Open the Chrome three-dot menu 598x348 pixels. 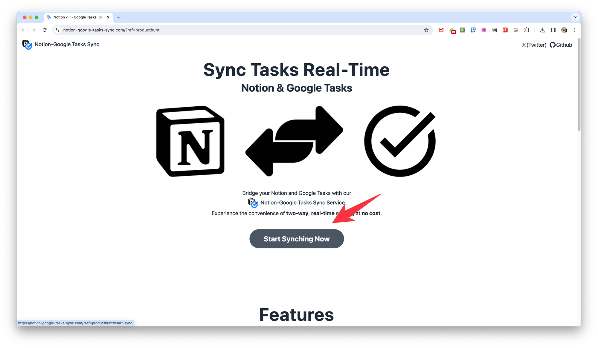(x=575, y=30)
